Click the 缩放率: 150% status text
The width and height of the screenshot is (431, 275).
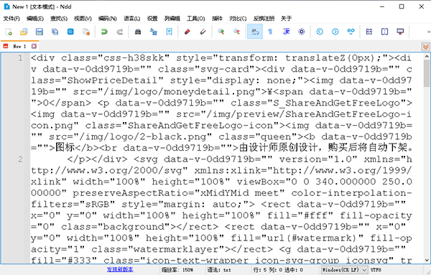pos(177,270)
